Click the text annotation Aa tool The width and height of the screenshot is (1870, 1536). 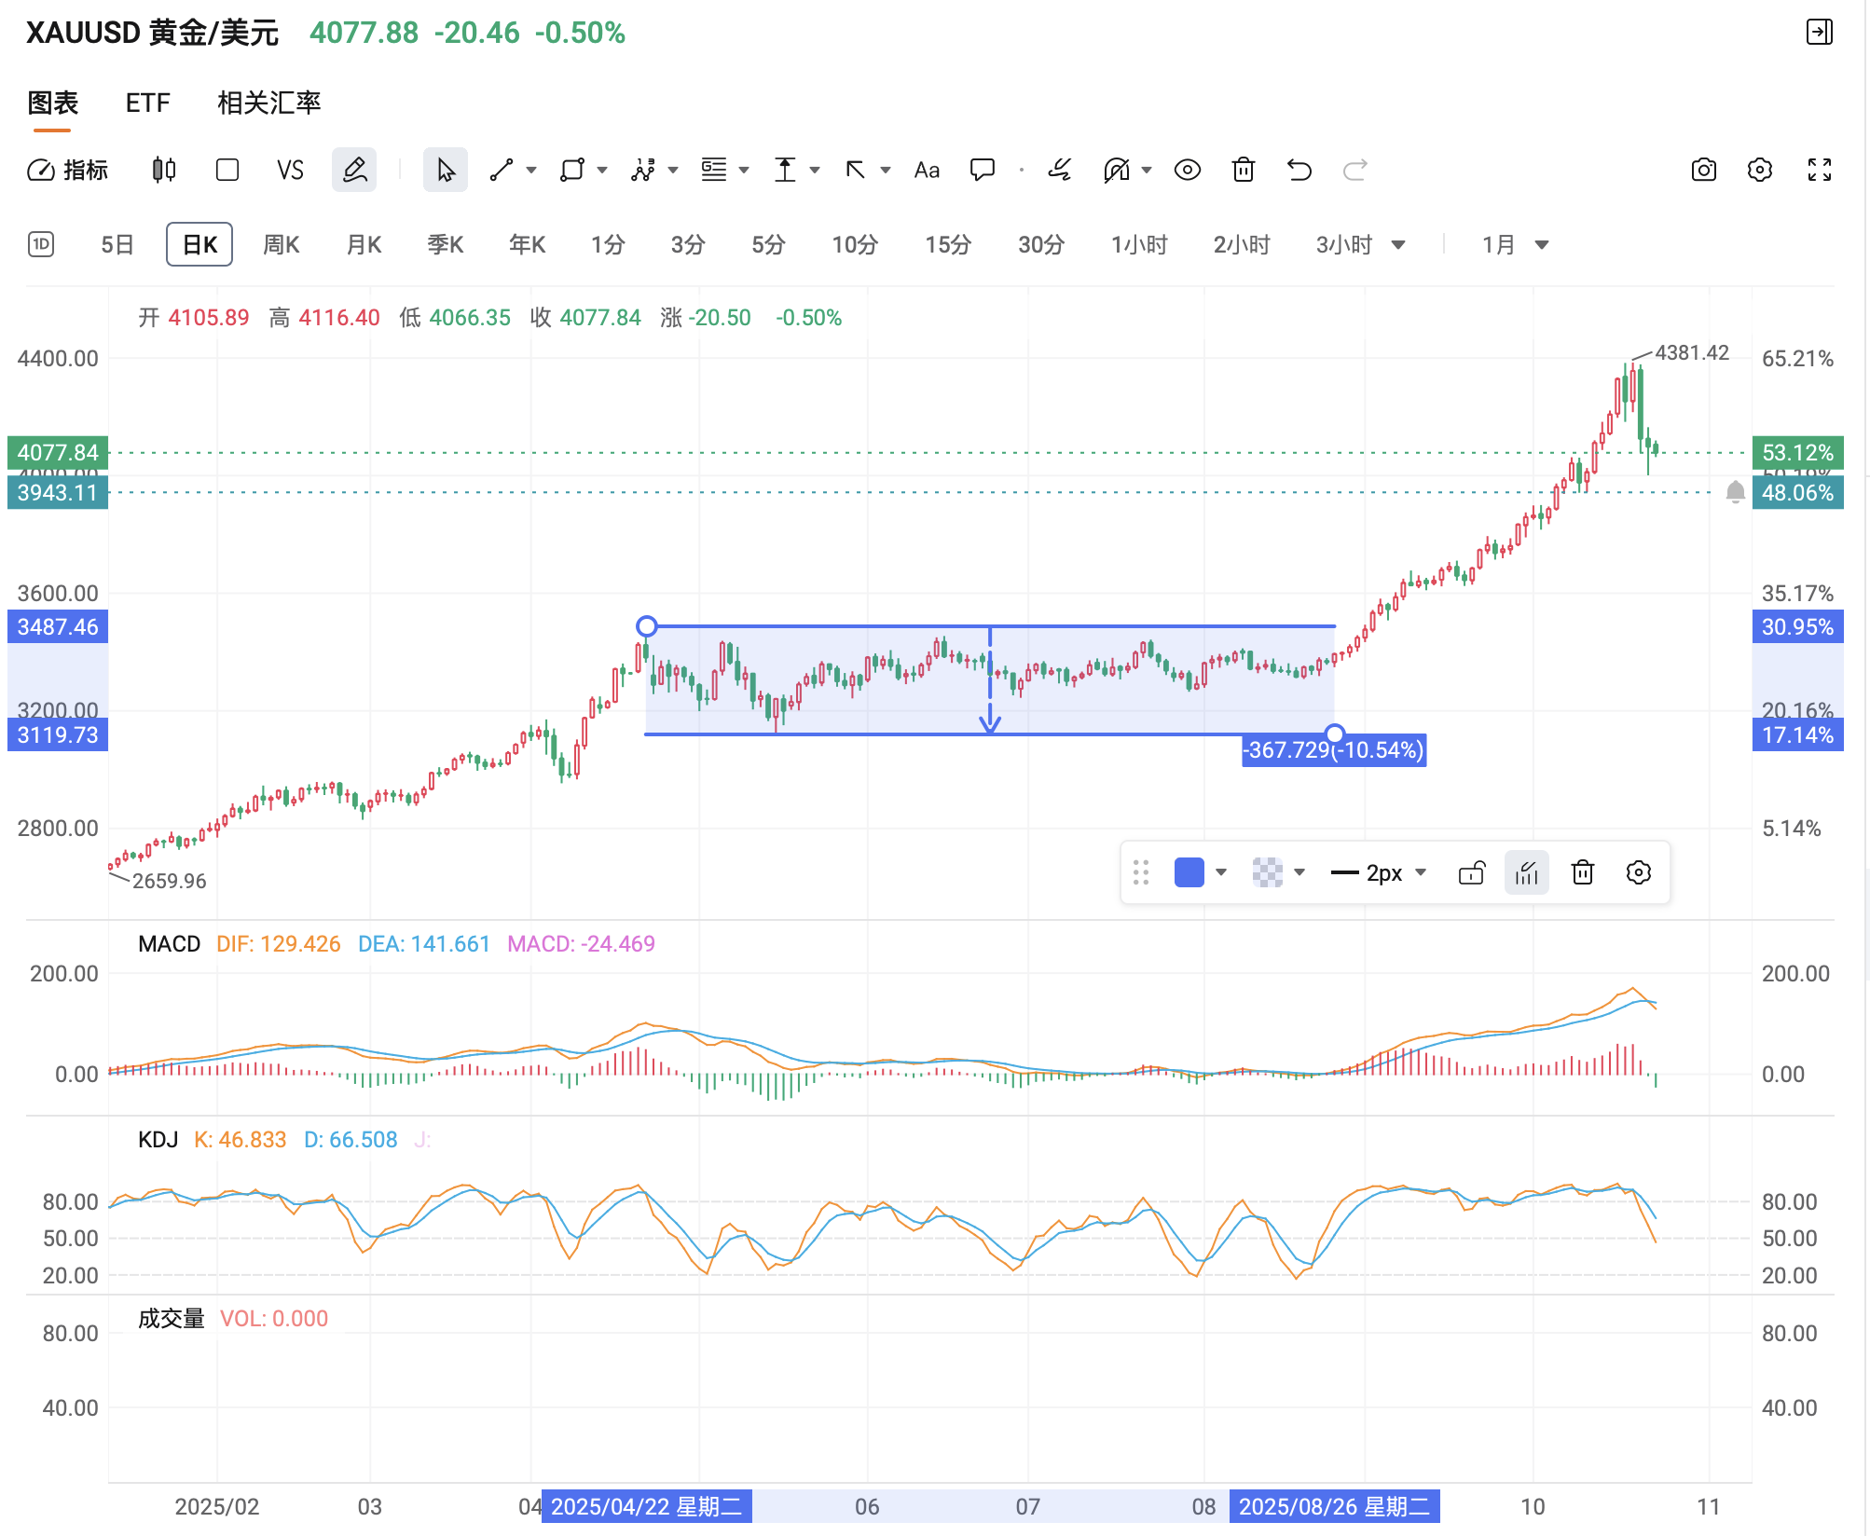click(x=926, y=170)
